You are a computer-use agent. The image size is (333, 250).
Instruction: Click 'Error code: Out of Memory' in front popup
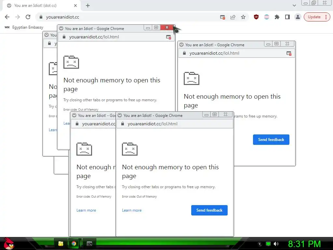click(139, 196)
